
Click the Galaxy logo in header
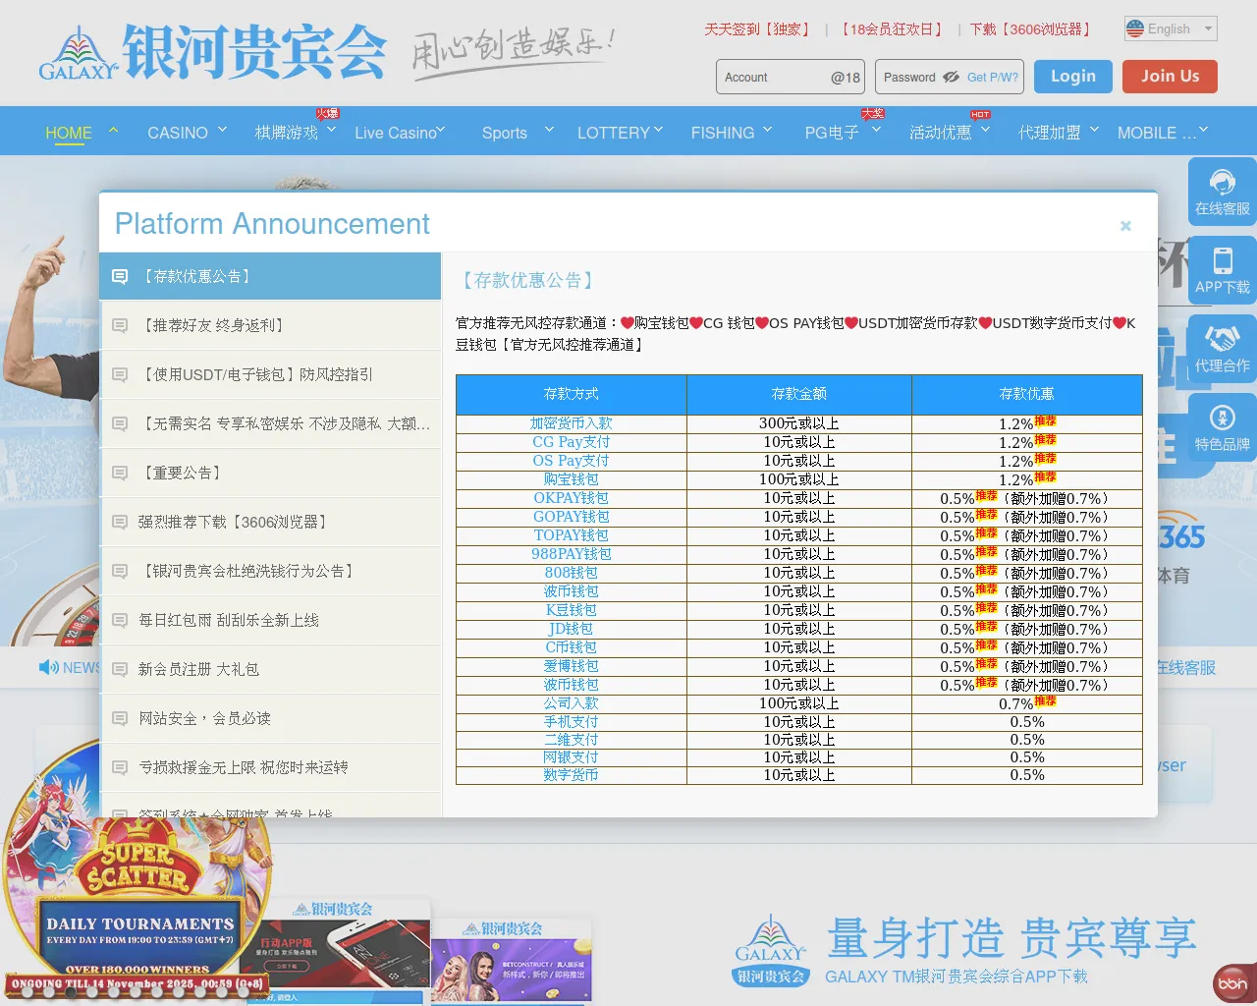(x=211, y=53)
